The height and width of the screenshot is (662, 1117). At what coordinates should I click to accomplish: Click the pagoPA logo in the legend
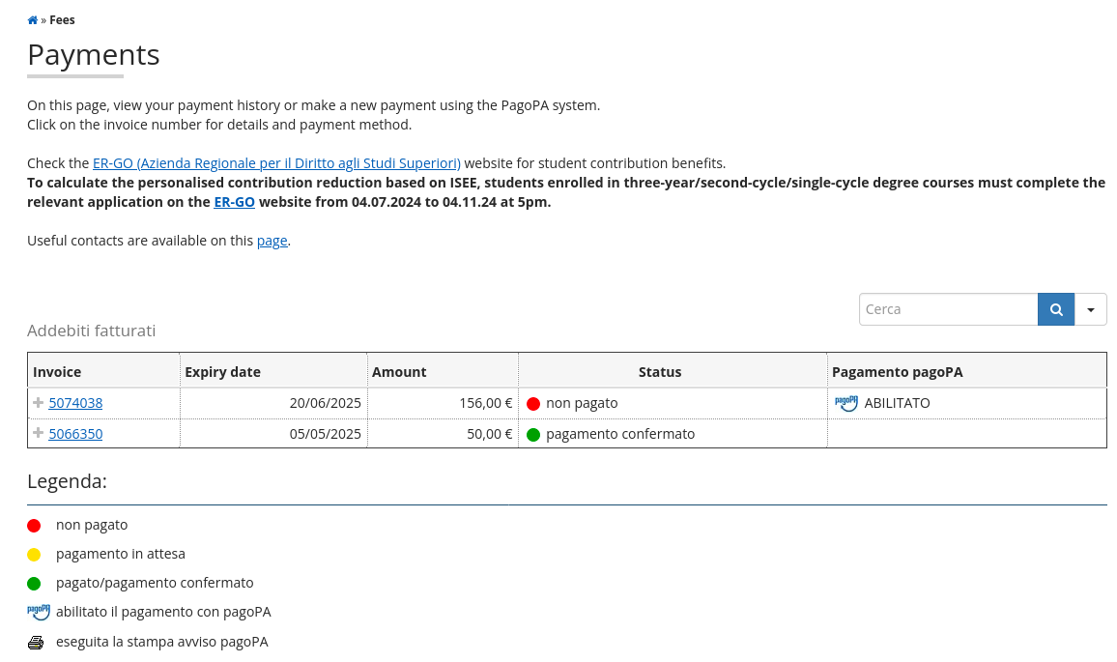point(39,612)
